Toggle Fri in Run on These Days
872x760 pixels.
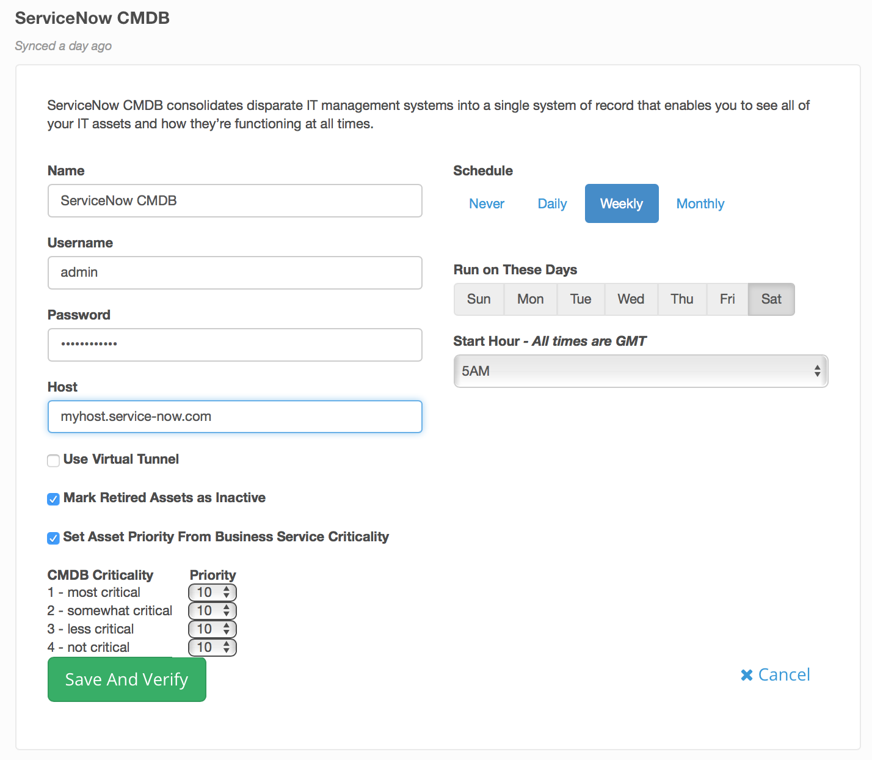(x=727, y=299)
